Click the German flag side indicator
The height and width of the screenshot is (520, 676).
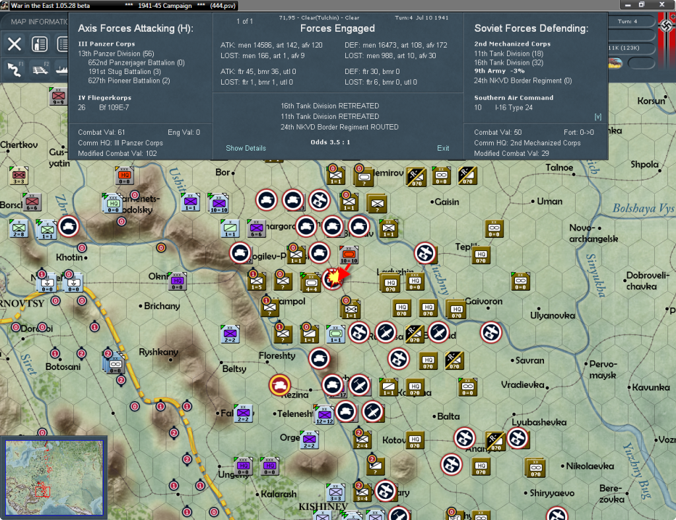[x=667, y=26]
